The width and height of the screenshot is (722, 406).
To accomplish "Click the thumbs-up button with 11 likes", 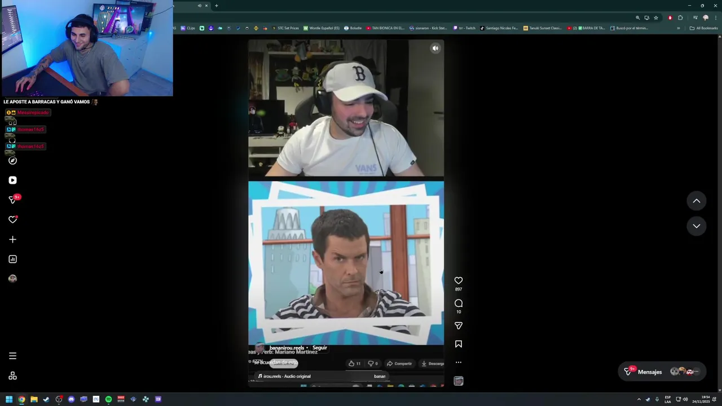I will pos(354,364).
